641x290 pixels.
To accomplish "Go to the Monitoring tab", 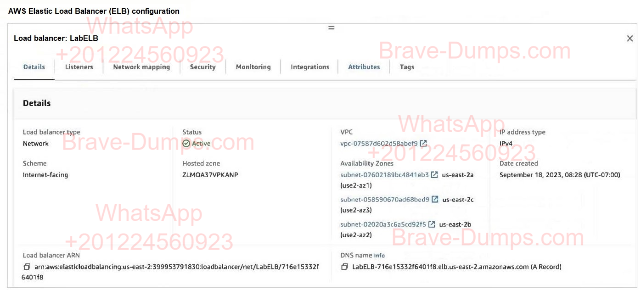I will (x=253, y=67).
